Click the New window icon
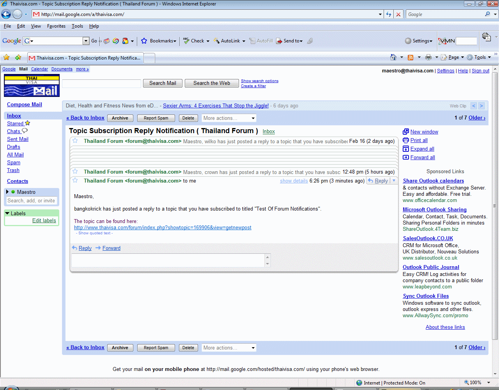 pos(406,132)
